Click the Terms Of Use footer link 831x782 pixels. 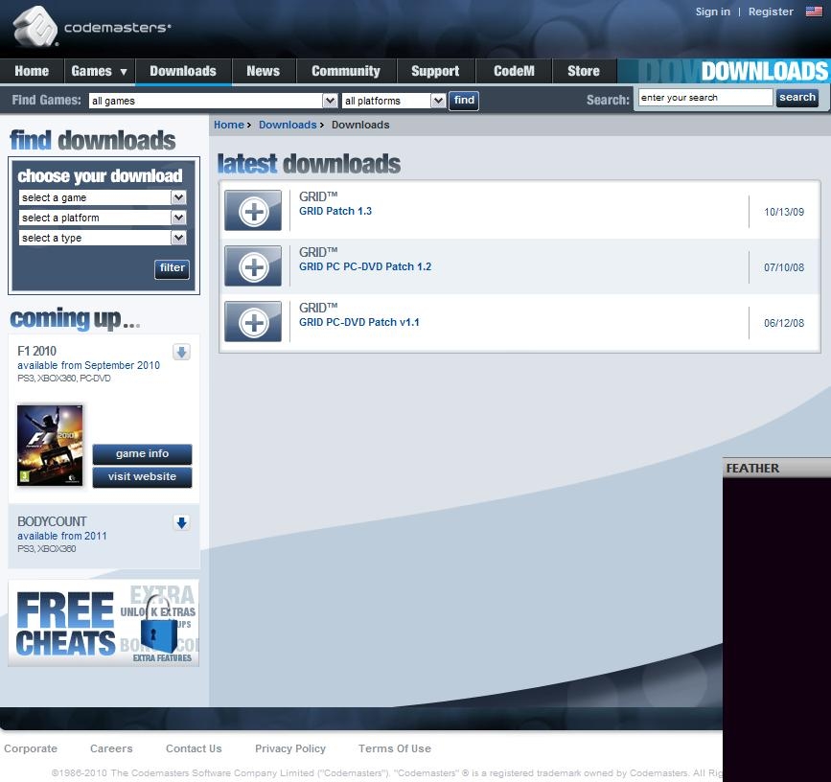395,748
